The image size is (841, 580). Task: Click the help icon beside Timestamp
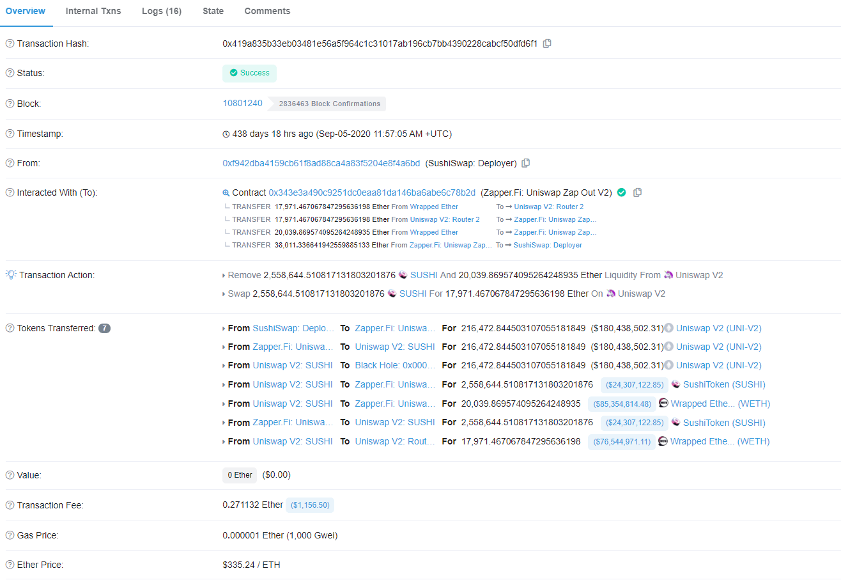[10, 134]
